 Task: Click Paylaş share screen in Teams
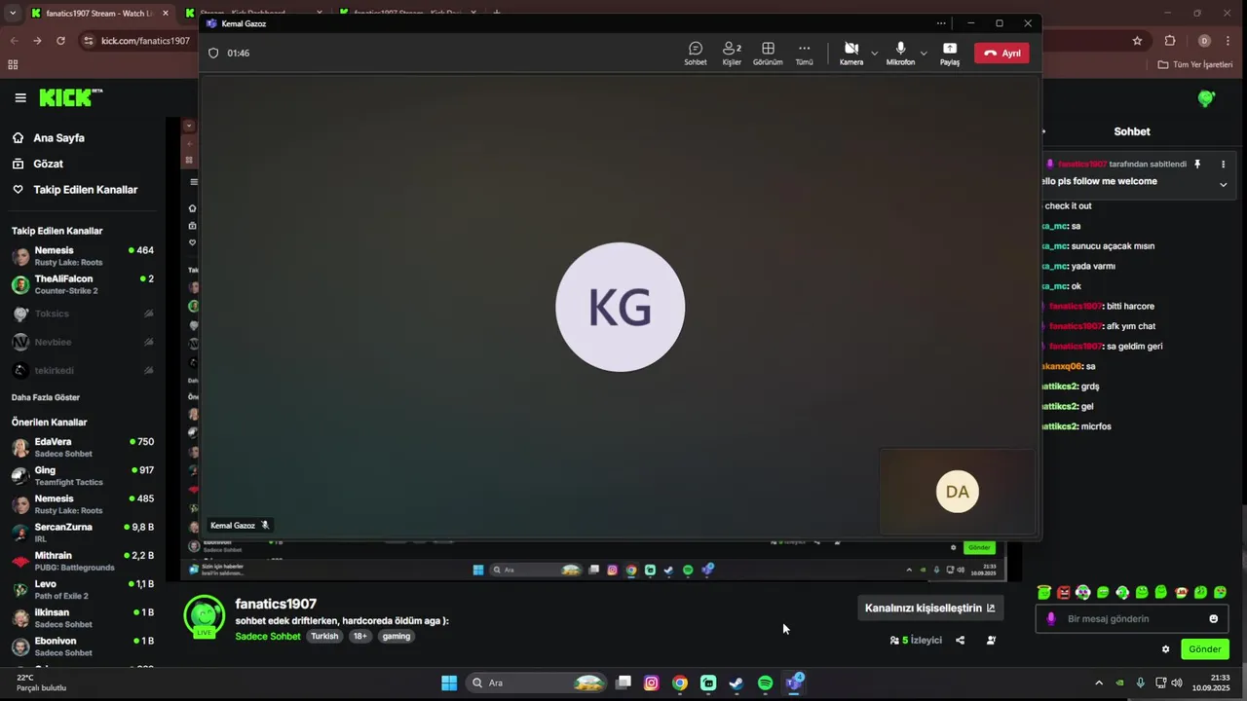pos(950,54)
